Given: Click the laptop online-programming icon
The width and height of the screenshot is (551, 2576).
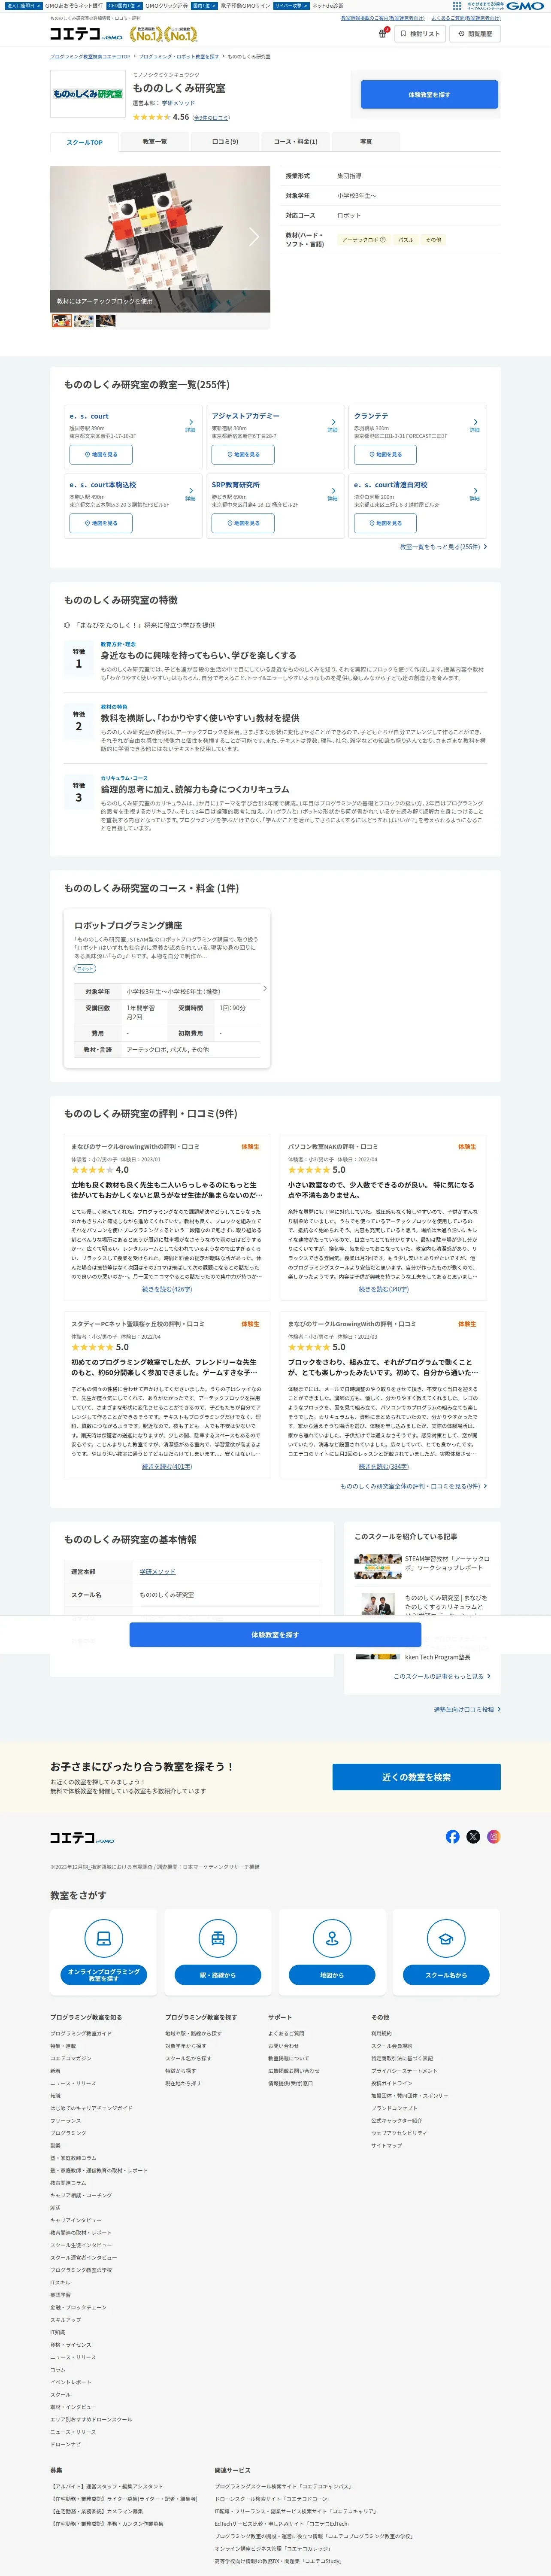Looking at the screenshot, I should [103, 1939].
